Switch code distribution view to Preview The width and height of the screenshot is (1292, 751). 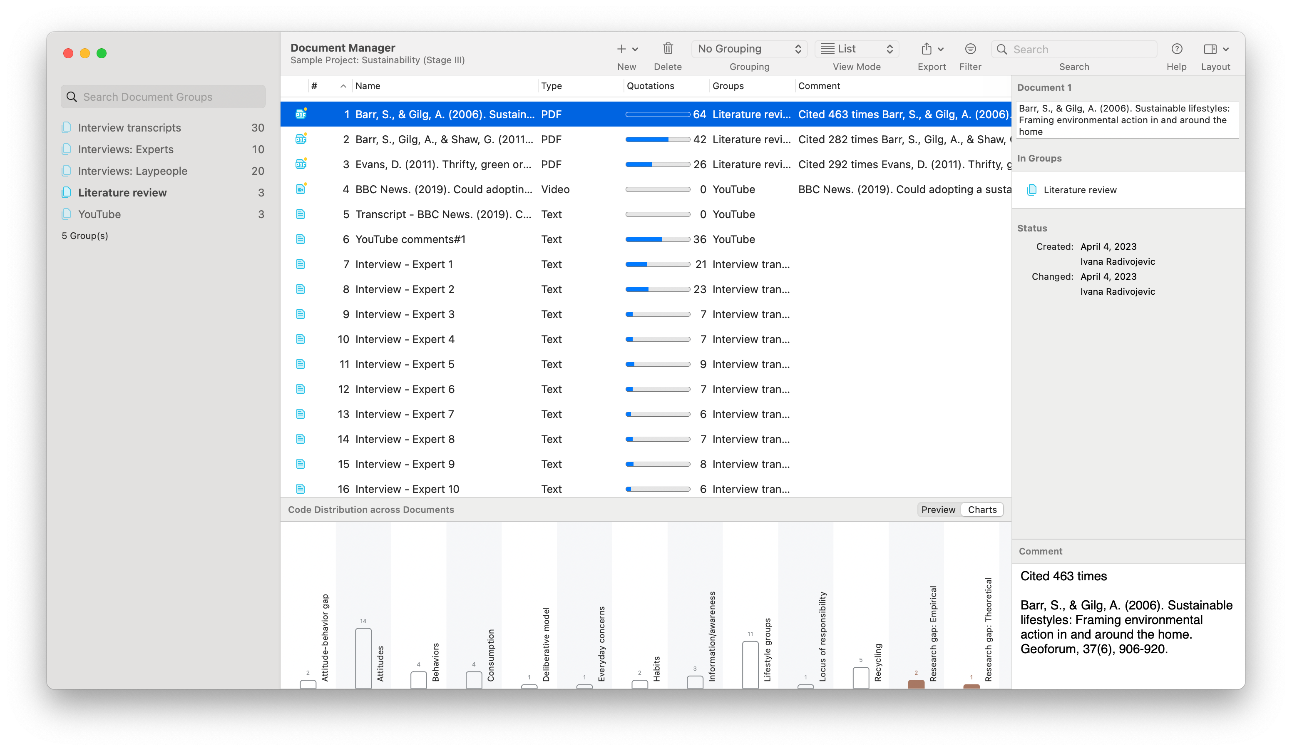(938, 509)
